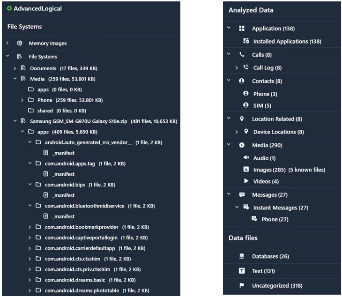Collapse the Contacts category
Image resolution: width=342 pixels, height=297 pixels.
[229, 81]
